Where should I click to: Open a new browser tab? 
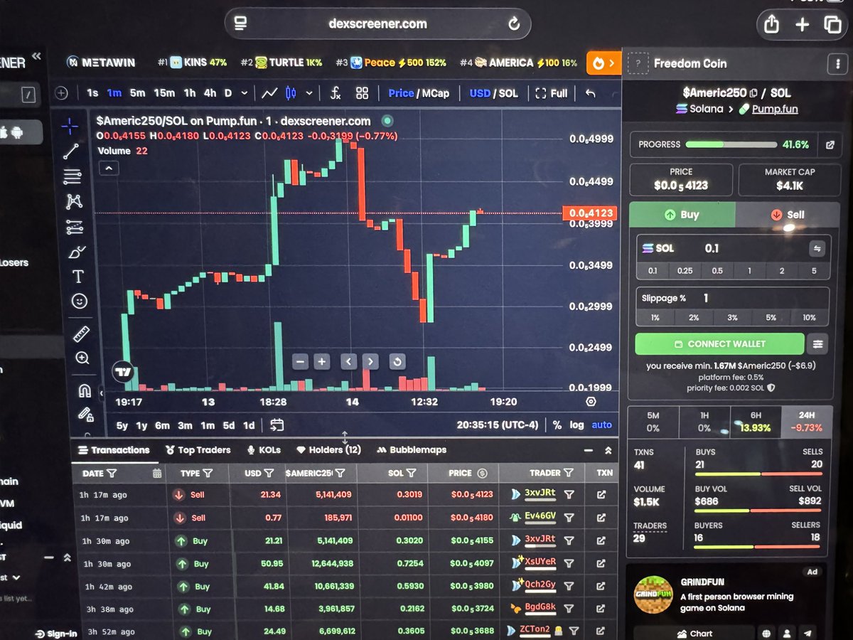[x=803, y=24]
